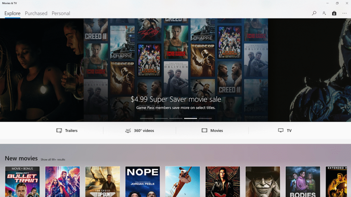Open the Nope movie poster
The height and width of the screenshot is (197, 351).
(x=142, y=181)
